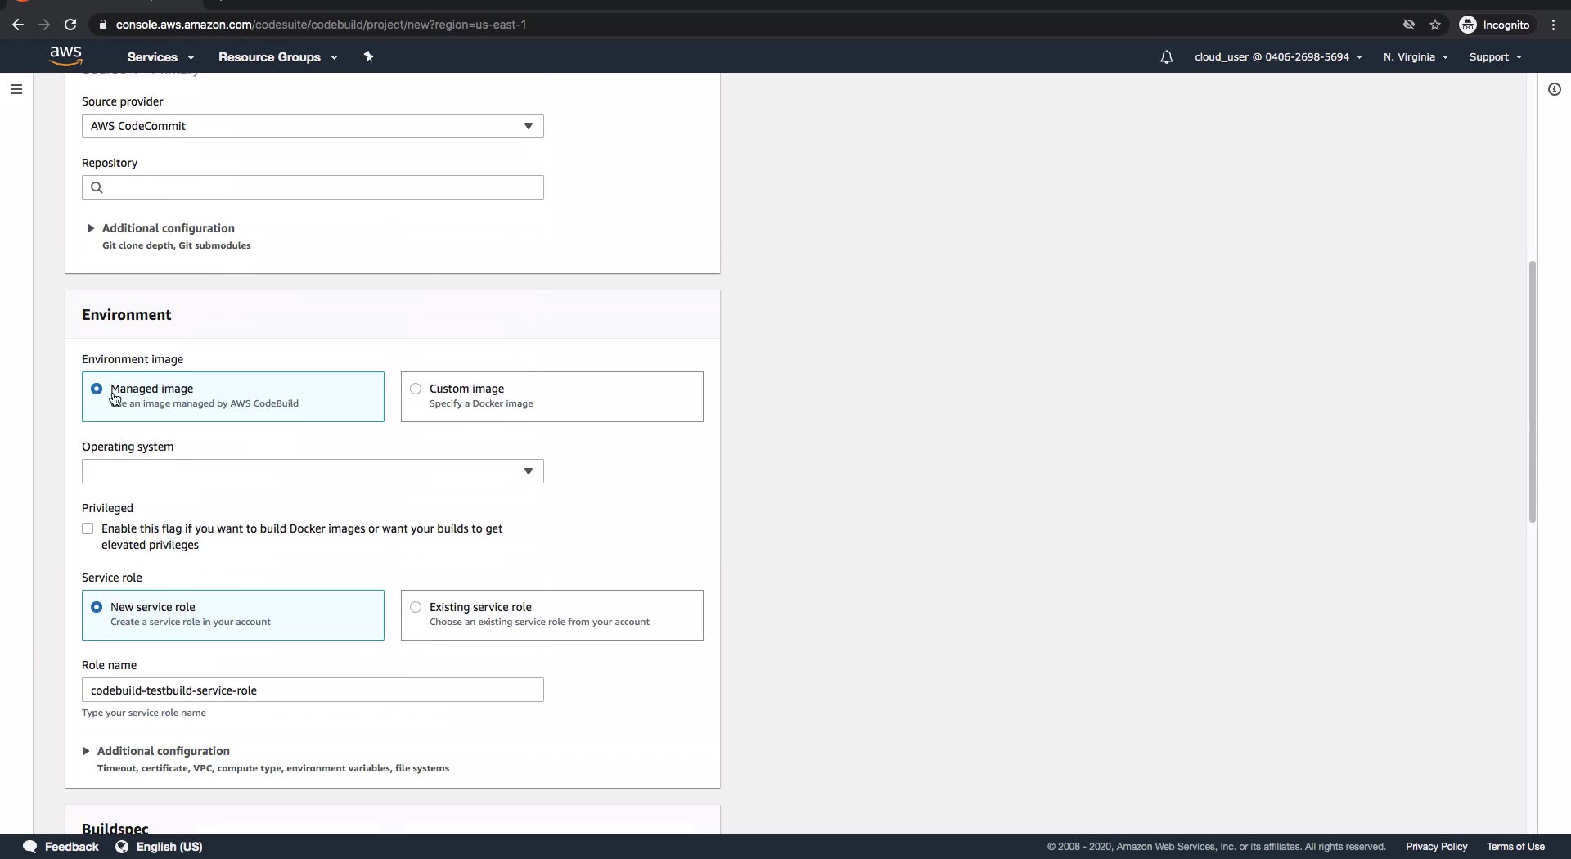Open the Operating system dropdown
The image size is (1571, 859).
pyautogui.click(x=313, y=471)
